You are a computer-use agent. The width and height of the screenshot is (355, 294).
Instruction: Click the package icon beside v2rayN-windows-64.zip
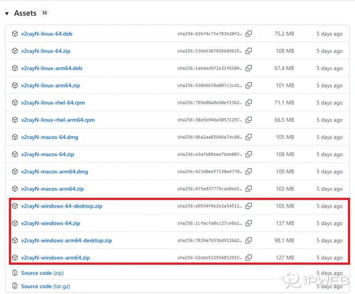[x=14, y=223]
